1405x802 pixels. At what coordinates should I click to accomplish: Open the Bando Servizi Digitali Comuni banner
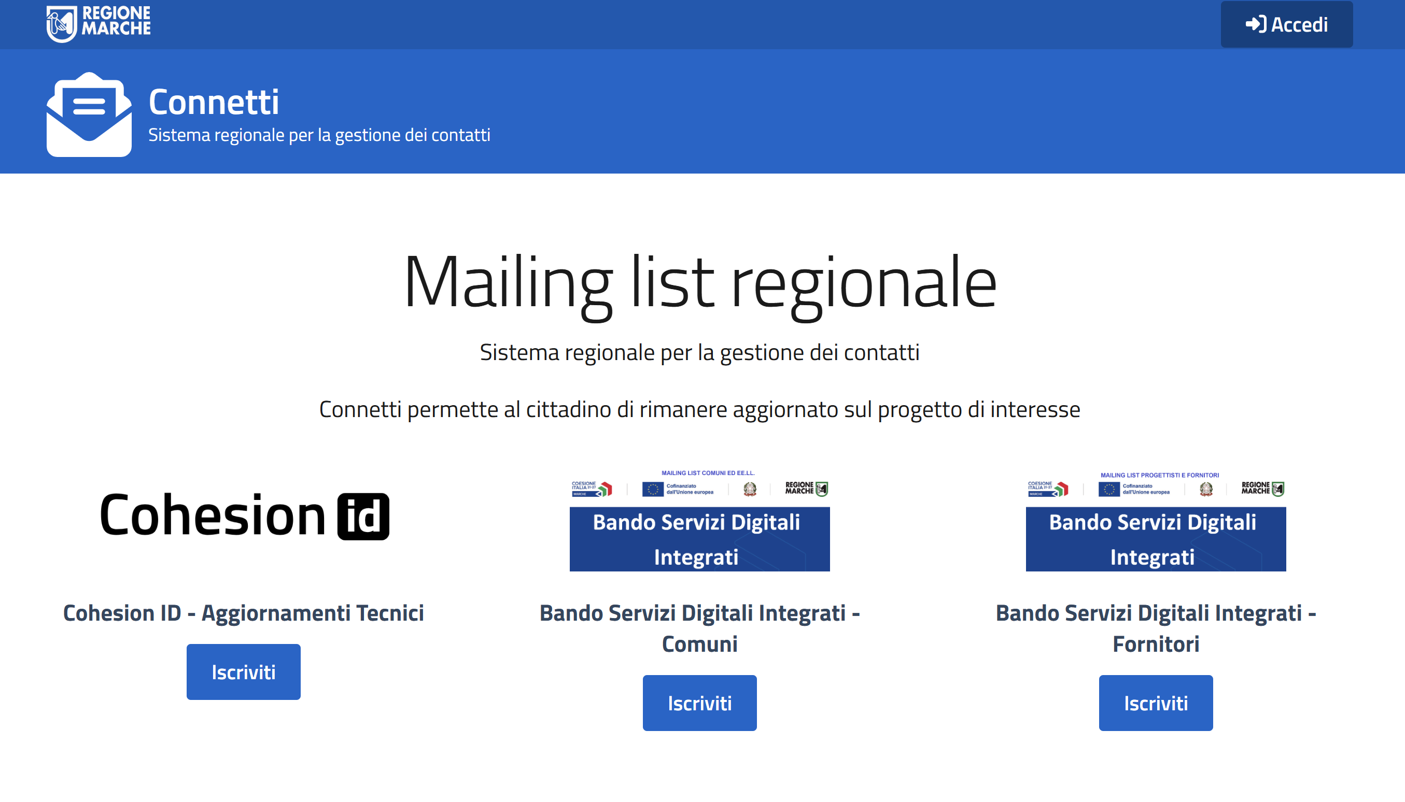(x=699, y=539)
